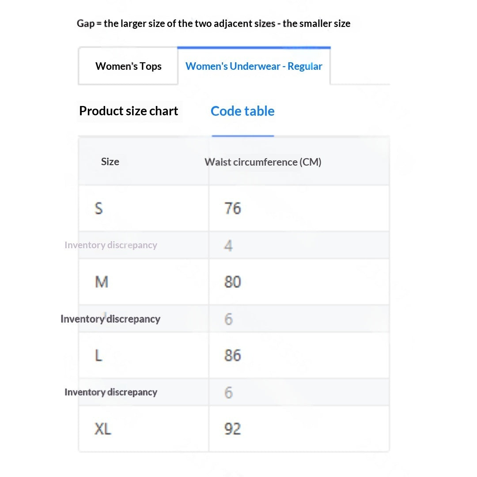Viewport: 477px width, 477px height.
Task: Click the Gap definition text at top
Action: coord(214,23)
